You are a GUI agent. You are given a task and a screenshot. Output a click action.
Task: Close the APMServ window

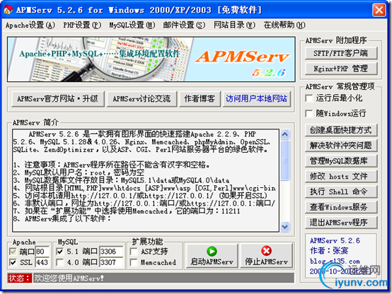tap(379, 10)
